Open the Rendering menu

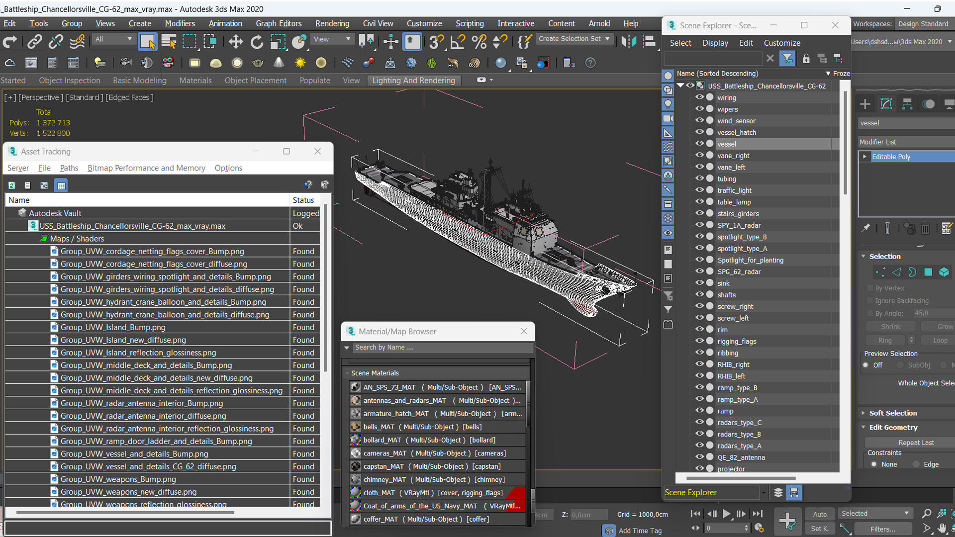tap(332, 23)
